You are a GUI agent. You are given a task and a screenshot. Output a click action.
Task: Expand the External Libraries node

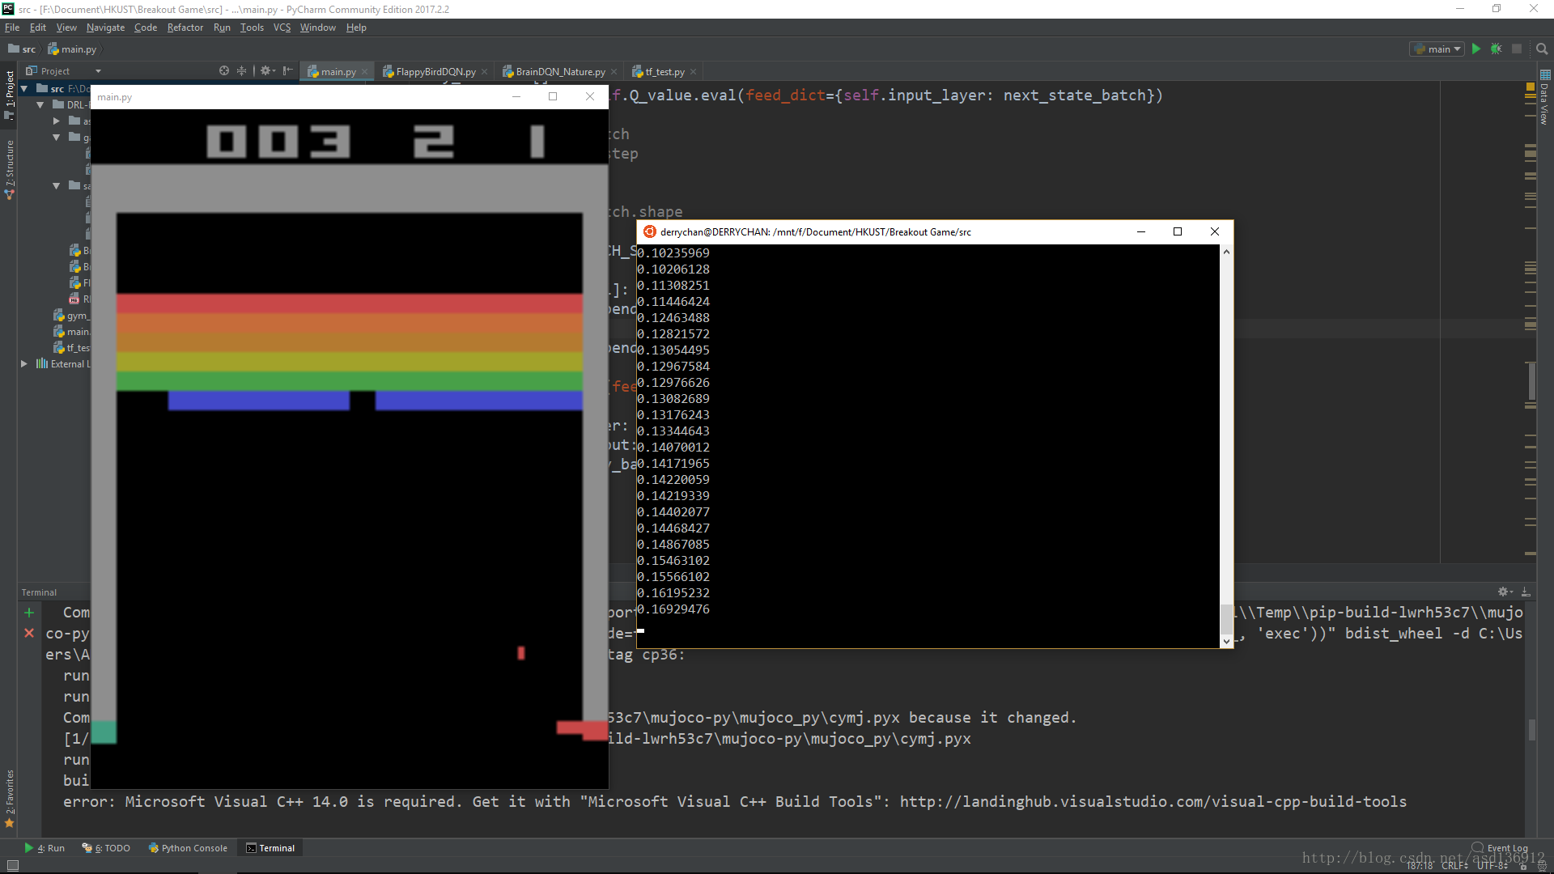tap(24, 364)
